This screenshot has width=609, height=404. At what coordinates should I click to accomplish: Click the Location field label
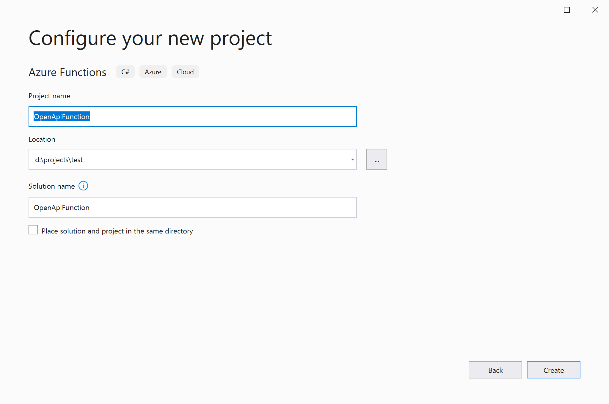pyautogui.click(x=42, y=139)
